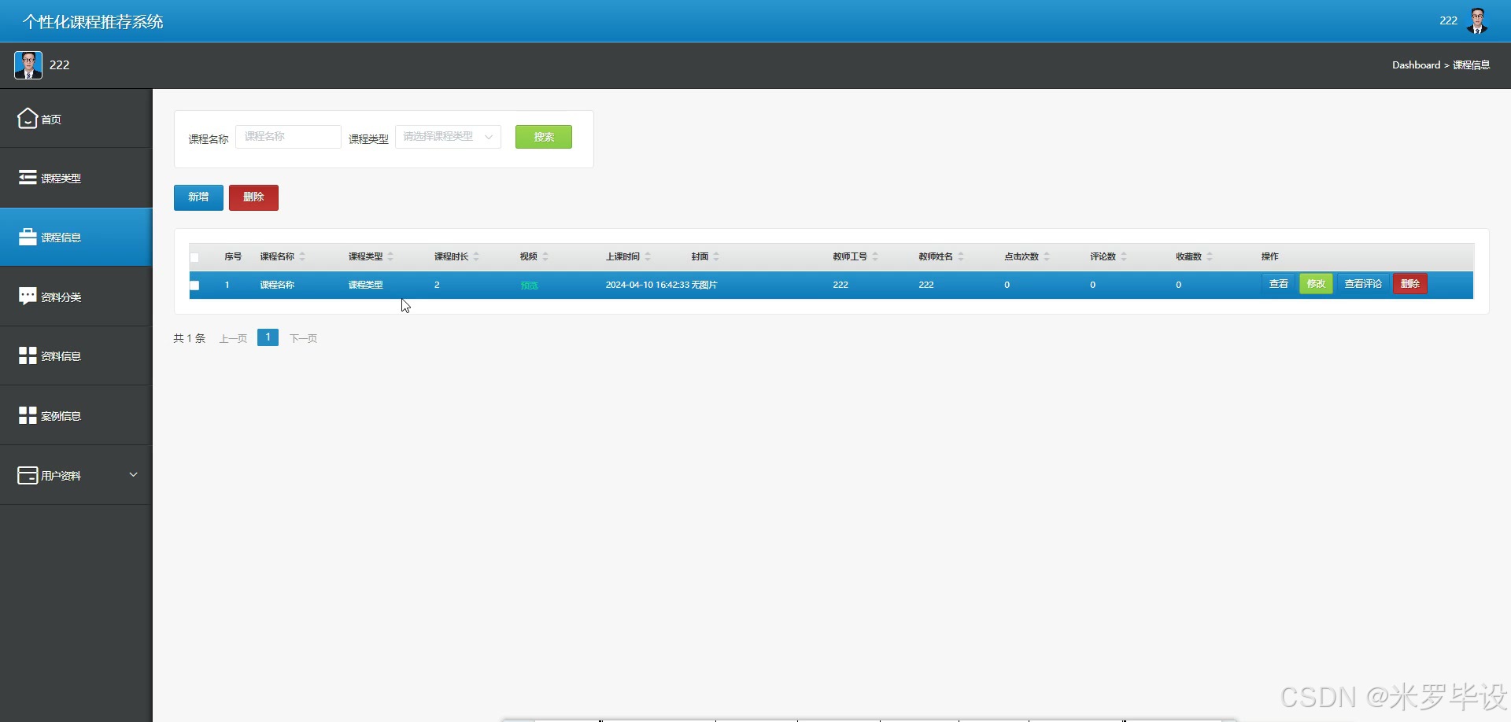Image resolution: width=1511 pixels, height=722 pixels.
Task: Click the 案例信息 grid icon
Action: [28, 415]
